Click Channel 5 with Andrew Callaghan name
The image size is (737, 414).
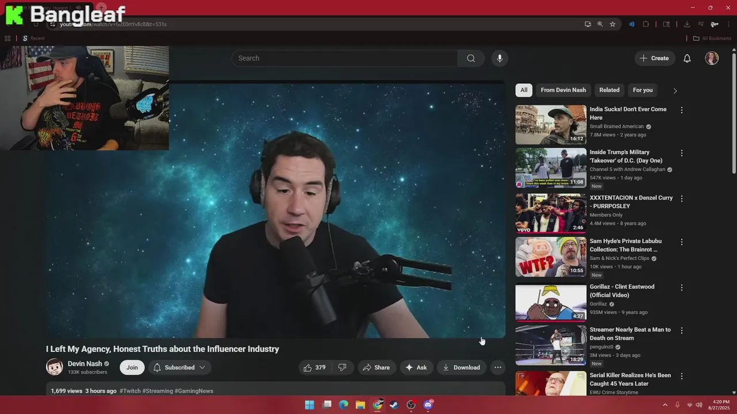(x=627, y=170)
